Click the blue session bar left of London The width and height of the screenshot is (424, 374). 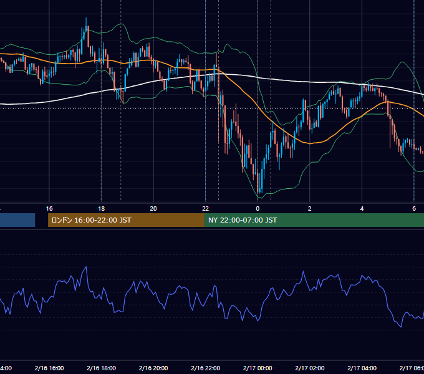point(17,220)
